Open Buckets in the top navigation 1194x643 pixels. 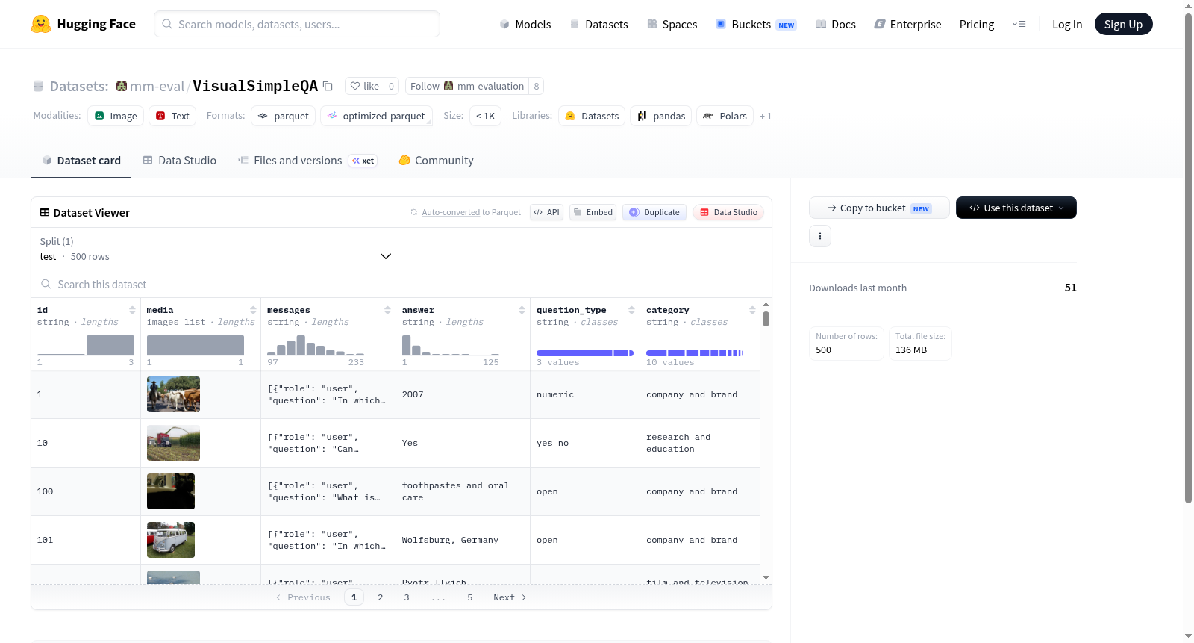(x=756, y=24)
